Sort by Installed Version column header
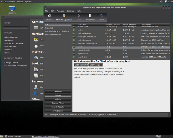Screen dimensions: 173x138 pos(114,24)
